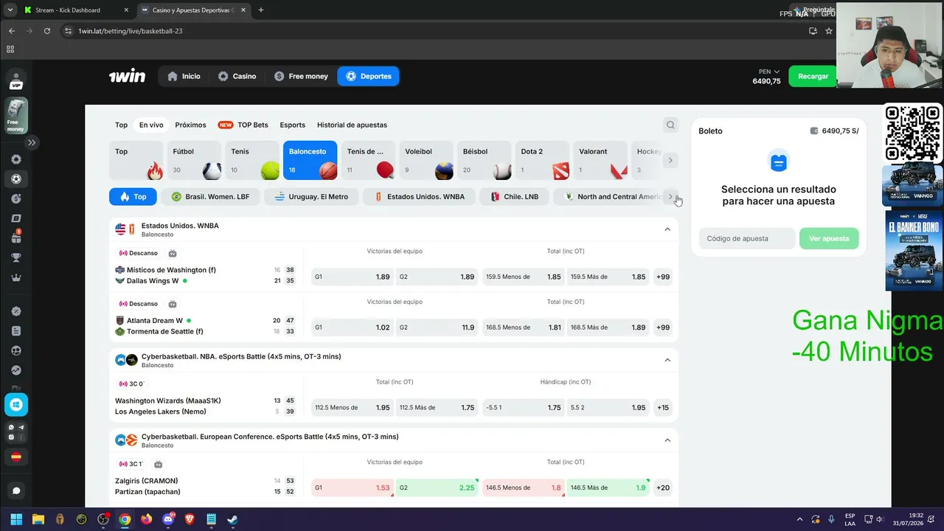
Task: Bet 112.5 Más de at 1.75
Action: (x=437, y=408)
